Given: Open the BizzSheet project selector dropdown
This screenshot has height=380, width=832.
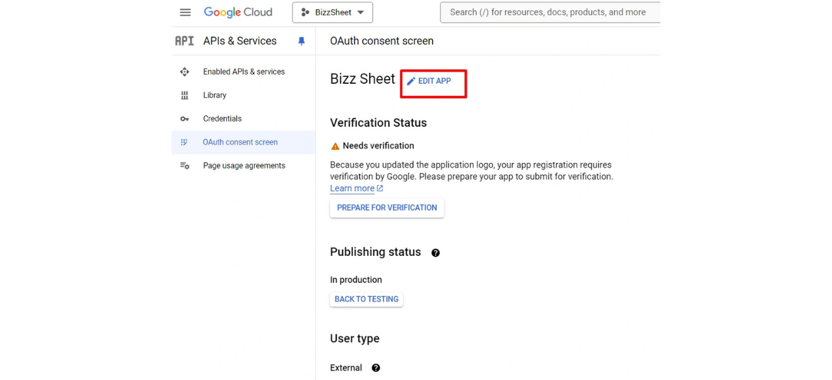Looking at the screenshot, I should coord(333,12).
